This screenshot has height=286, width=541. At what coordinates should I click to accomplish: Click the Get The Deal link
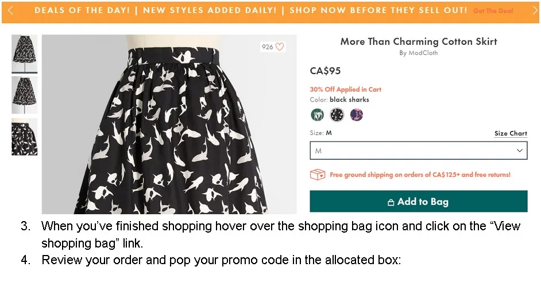493,11
